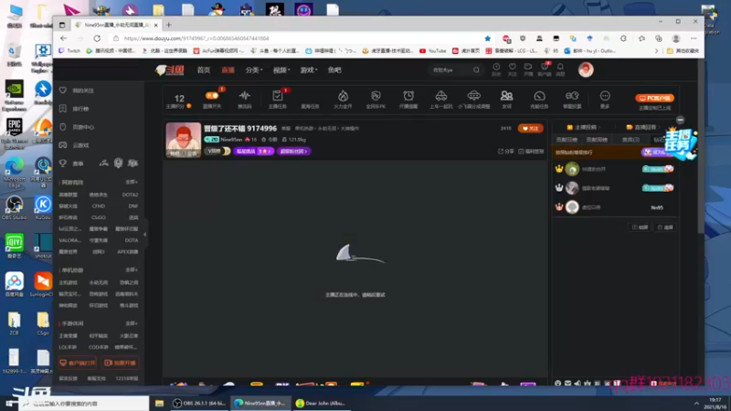This screenshot has height=411, width=731.
Task: Select the 直播 live menu item
Action: (x=228, y=70)
